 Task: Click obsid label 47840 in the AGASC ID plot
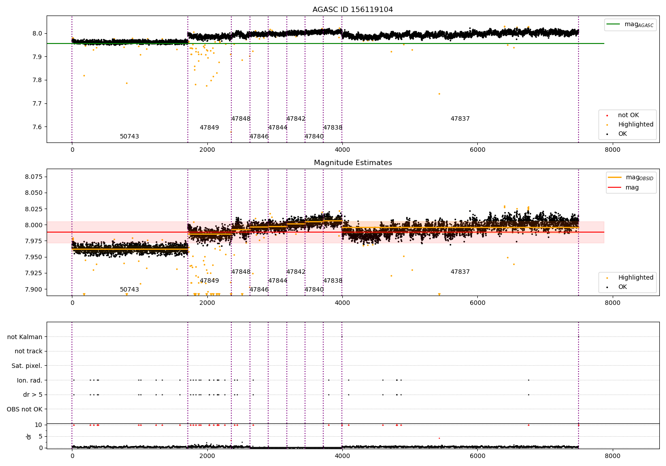(x=314, y=137)
